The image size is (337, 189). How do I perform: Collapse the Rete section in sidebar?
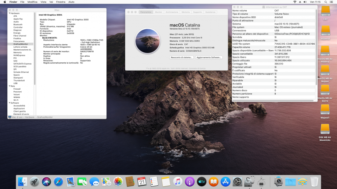click(x=9, y=86)
